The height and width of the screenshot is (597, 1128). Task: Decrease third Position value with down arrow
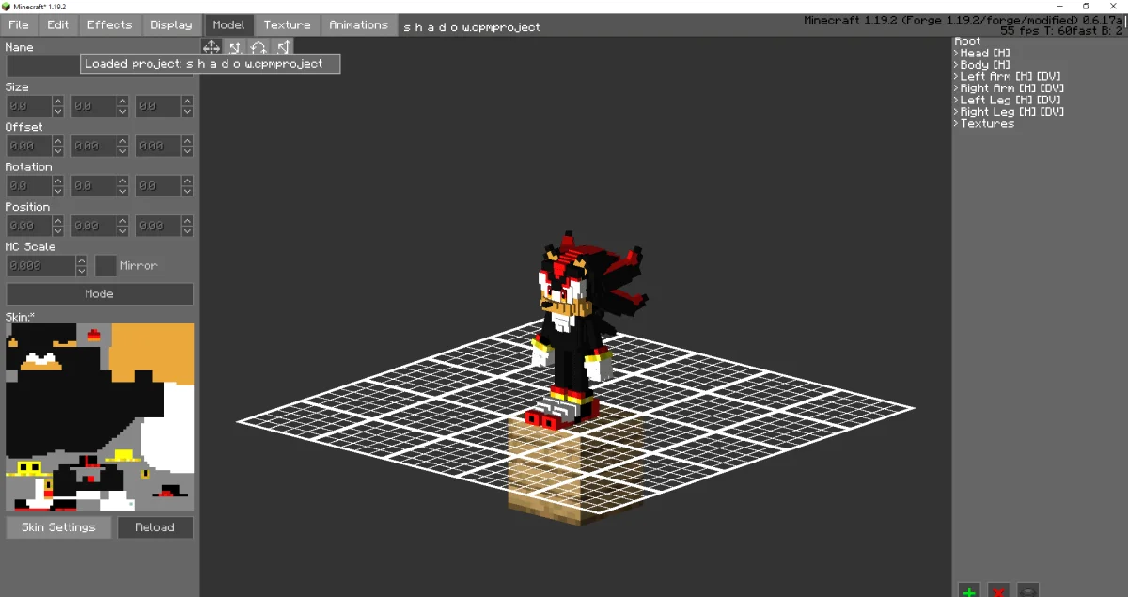point(188,232)
